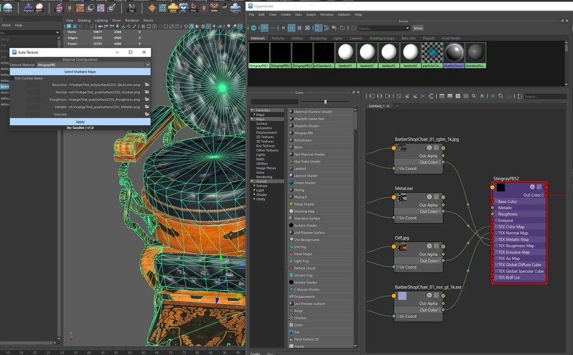Click the Select Multiple Maps button

[x=81, y=71]
